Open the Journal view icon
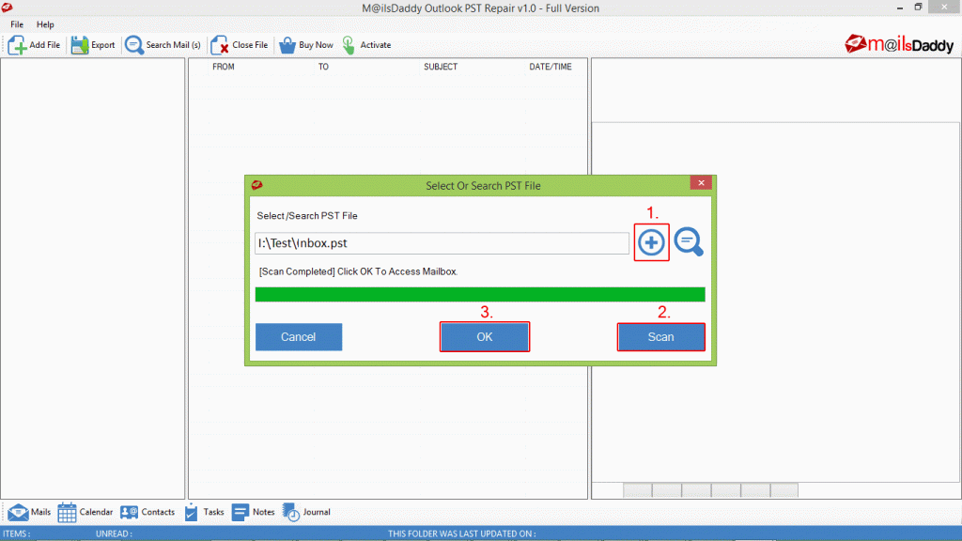 point(291,512)
